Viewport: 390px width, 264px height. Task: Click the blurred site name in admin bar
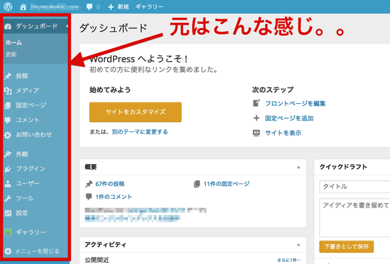(55, 6)
